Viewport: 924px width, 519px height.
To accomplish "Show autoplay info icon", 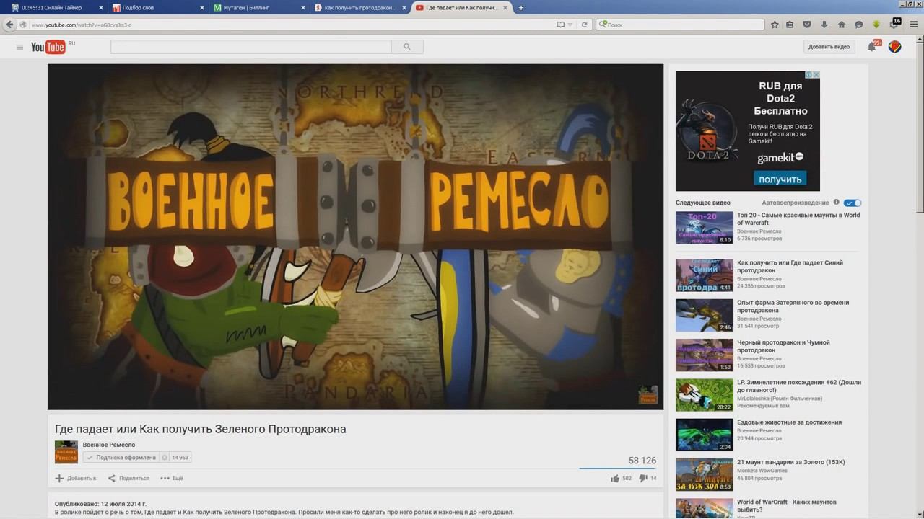I will pyautogui.click(x=837, y=203).
